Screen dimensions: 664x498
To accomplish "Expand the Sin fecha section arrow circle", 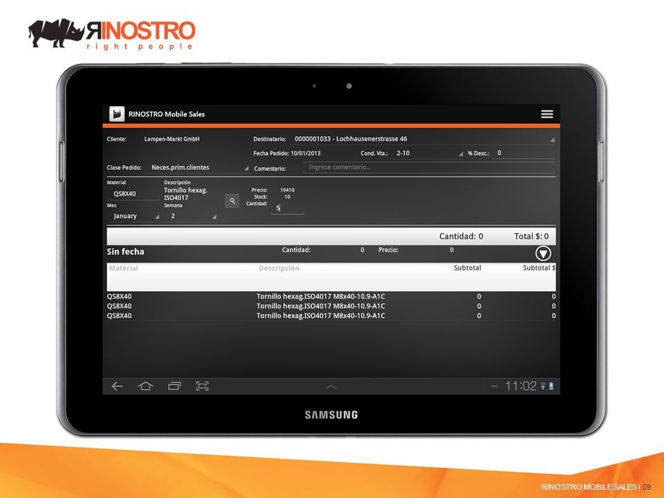I will 543,253.
